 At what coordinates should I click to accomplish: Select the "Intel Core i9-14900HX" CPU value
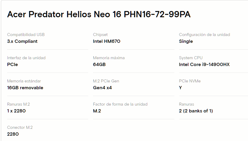pyautogui.click(x=204, y=65)
